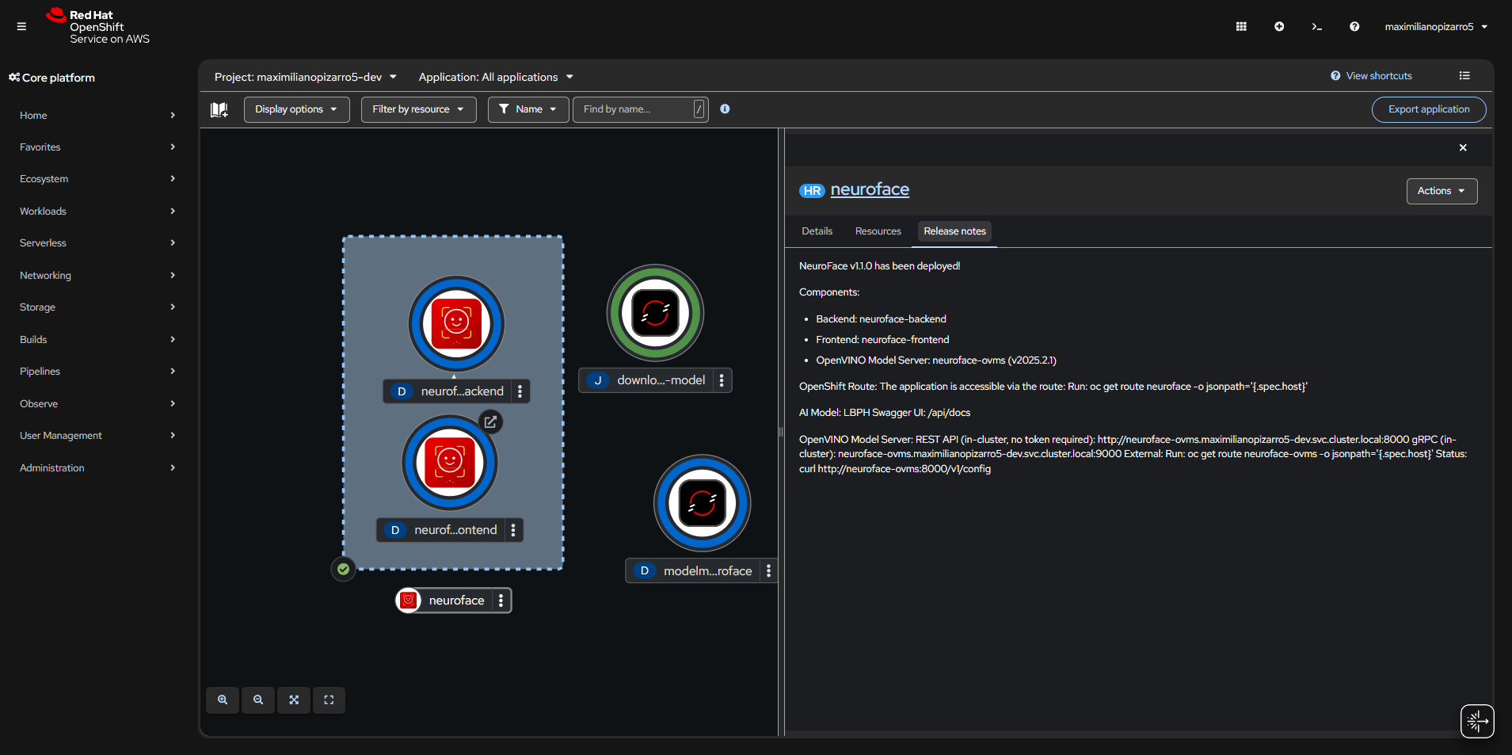Click the fit to screen icon
The image size is (1512, 755).
pos(294,700)
